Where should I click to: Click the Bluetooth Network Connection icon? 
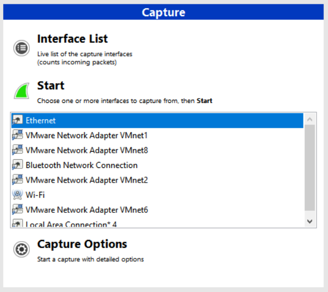17,165
